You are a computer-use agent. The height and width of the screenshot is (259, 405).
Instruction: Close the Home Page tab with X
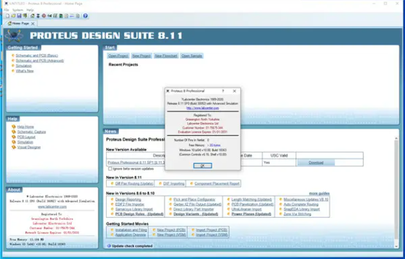pos(34,23)
